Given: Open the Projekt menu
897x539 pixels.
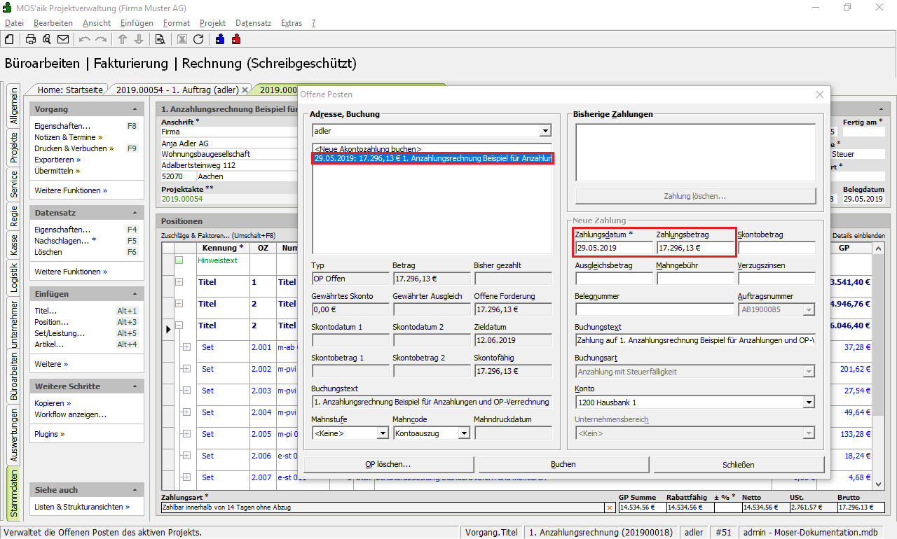Looking at the screenshot, I should [x=212, y=23].
